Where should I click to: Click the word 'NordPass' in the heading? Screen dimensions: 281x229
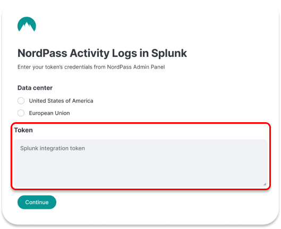tap(42, 53)
